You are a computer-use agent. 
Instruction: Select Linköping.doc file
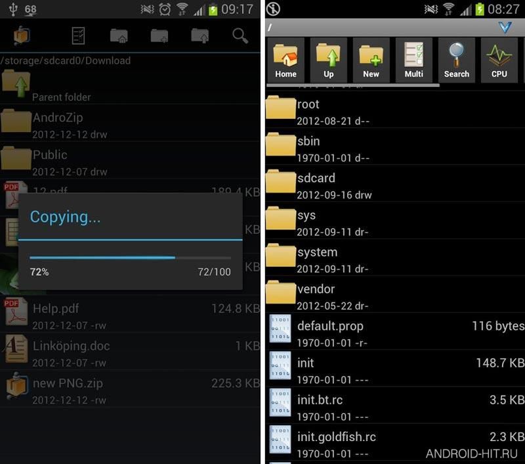pos(130,352)
